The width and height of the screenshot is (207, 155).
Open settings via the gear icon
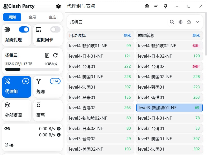[58, 6]
